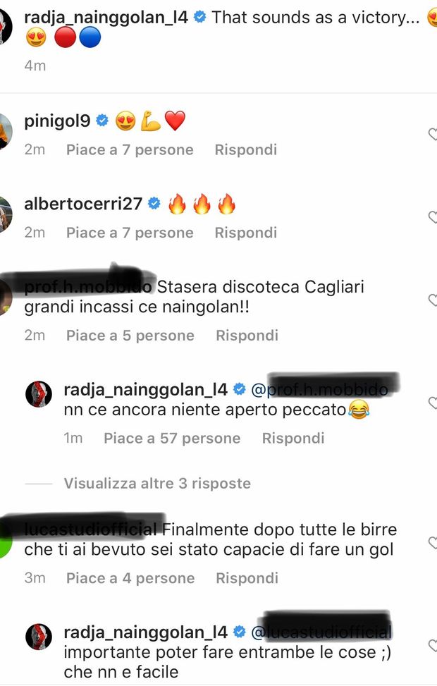
Task: Like reply 'nn ce ancora niente aperto'
Action: [433, 403]
